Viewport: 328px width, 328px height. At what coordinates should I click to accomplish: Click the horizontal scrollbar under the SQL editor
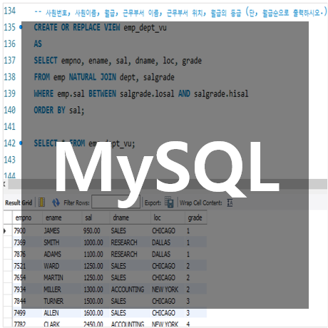(x=168, y=184)
